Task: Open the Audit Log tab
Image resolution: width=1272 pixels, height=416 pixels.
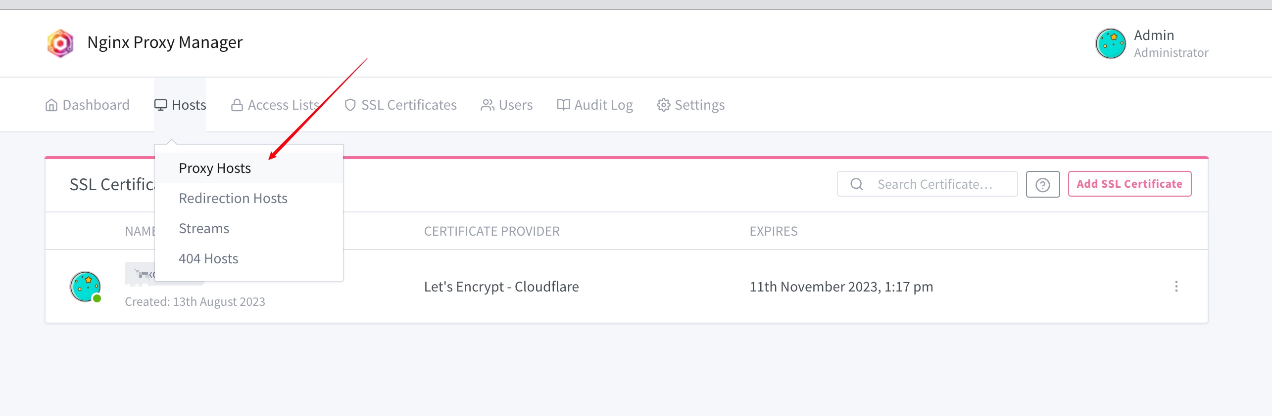Action: pyautogui.click(x=595, y=105)
